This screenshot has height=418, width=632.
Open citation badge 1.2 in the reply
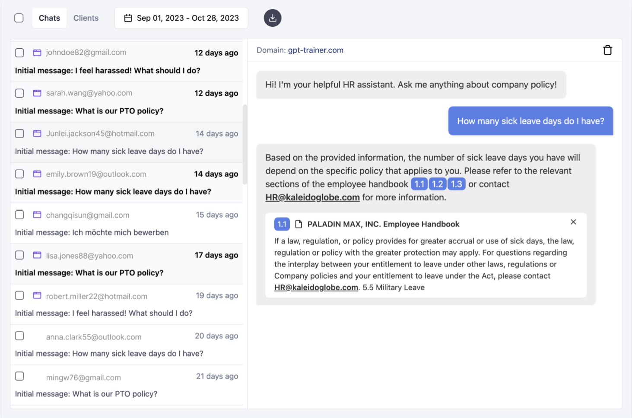[x=438, y=184]
